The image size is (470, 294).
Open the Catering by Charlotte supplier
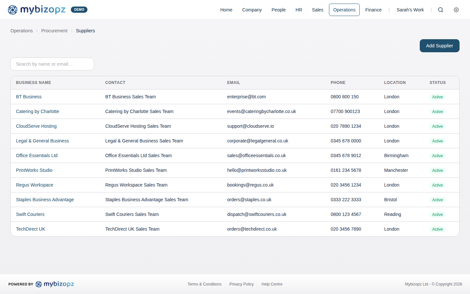[38, 111]
